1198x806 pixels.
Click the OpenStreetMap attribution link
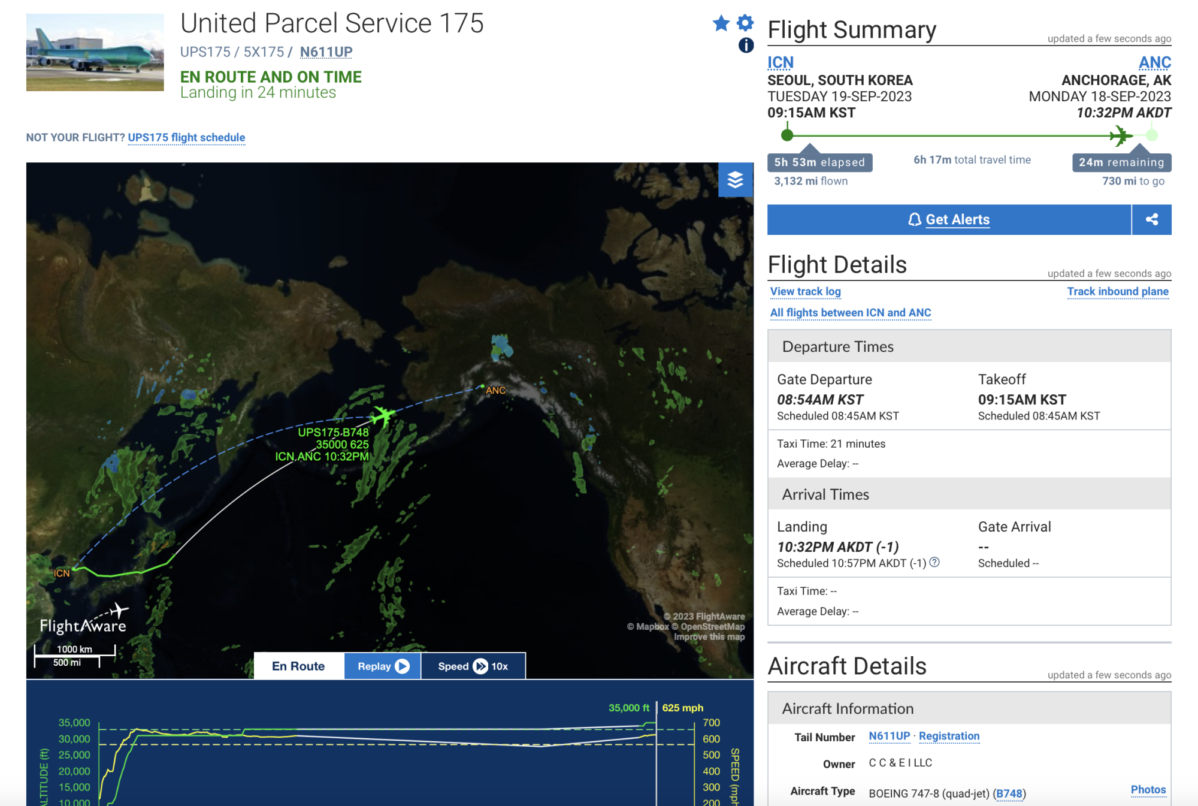tap(708, 627)
